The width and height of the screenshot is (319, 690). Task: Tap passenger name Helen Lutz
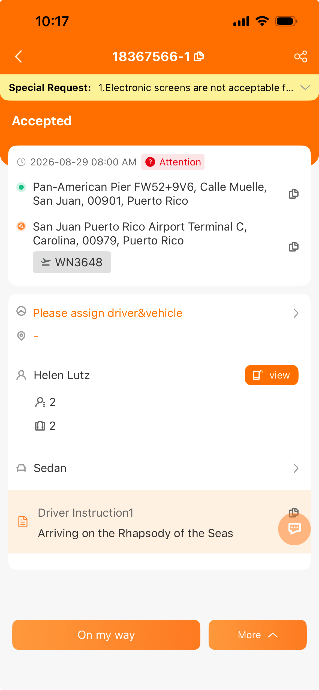coord(62,375)
